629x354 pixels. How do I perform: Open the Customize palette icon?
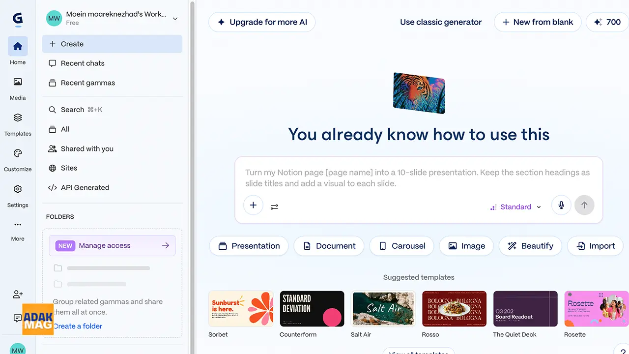(x=18, y=153)
